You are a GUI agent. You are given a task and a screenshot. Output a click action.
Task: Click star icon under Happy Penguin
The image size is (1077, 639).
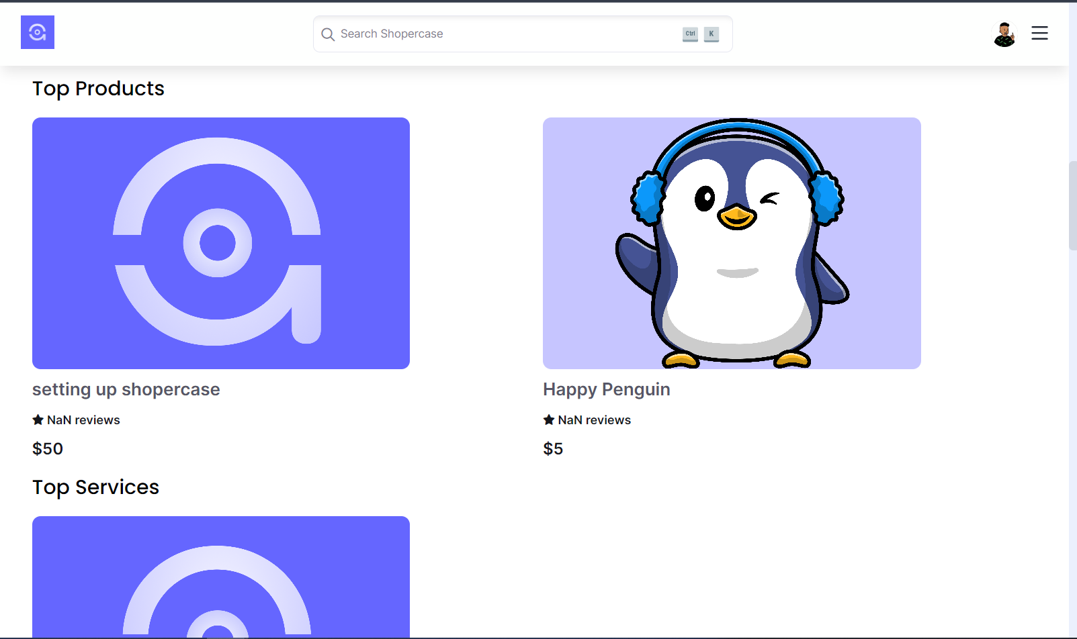pos(549,420)
